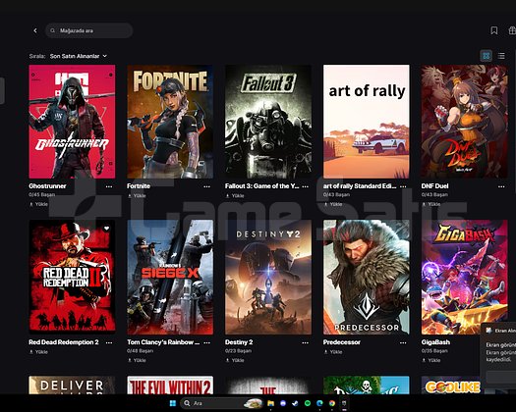The height and width of the screenshot is (412, 516).
Task: Click 'Yükle' install under Predecessor
Action: point(333,351)
